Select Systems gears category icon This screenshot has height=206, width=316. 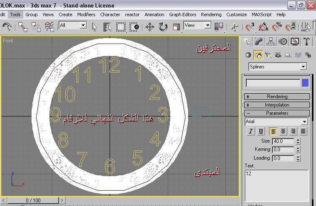tap(308, 55)
